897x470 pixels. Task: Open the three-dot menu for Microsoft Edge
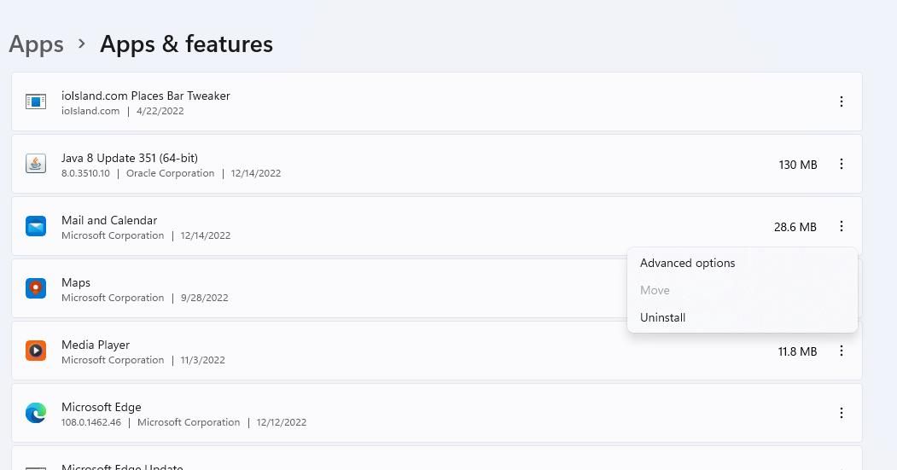point(841,413)
